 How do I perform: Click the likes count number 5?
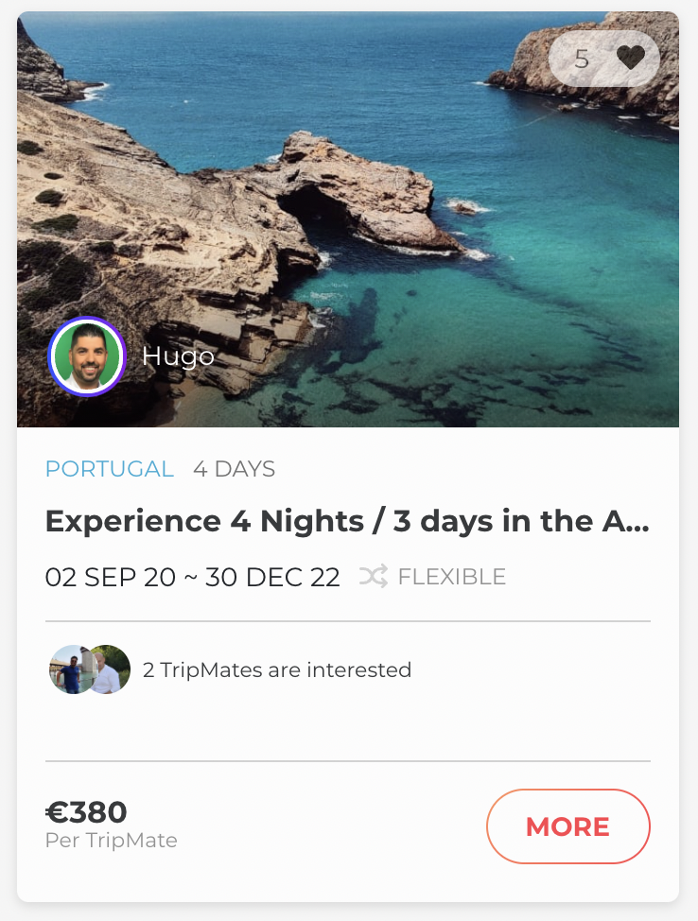coord(582,59)
